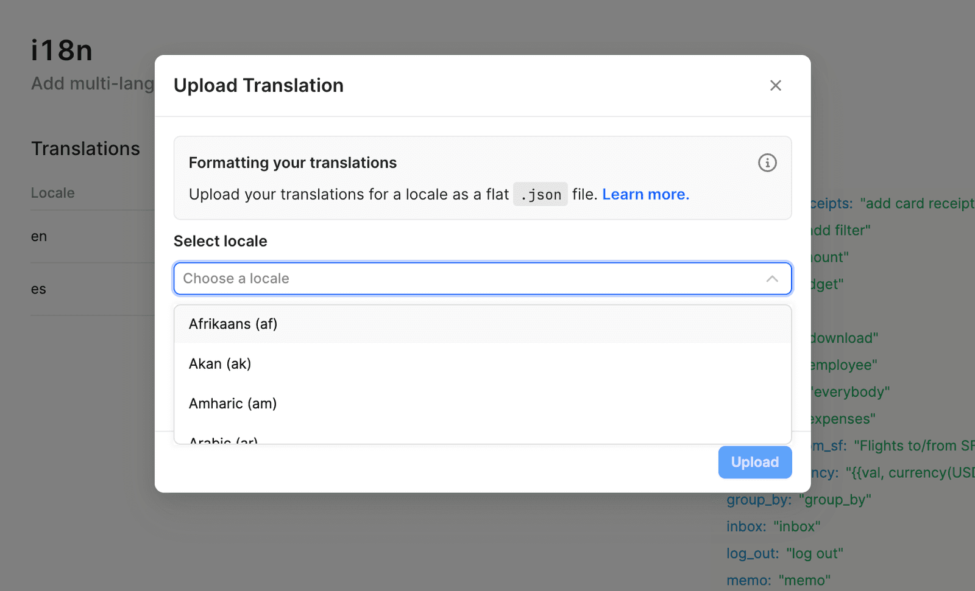This screenshot has height=591, width=975.
Task: Click the Locale column header
Action: tap(52, 192)
